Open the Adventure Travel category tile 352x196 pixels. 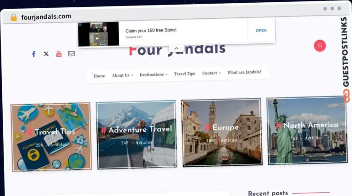tap(136, 134)
